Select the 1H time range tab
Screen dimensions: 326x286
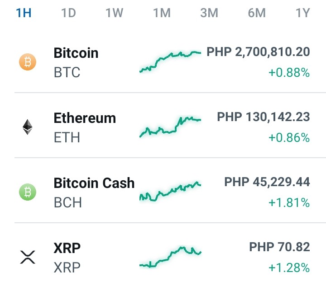pos(24,13)
